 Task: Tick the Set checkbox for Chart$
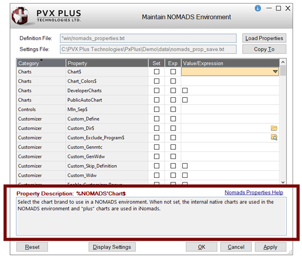[x=157, y=72]
